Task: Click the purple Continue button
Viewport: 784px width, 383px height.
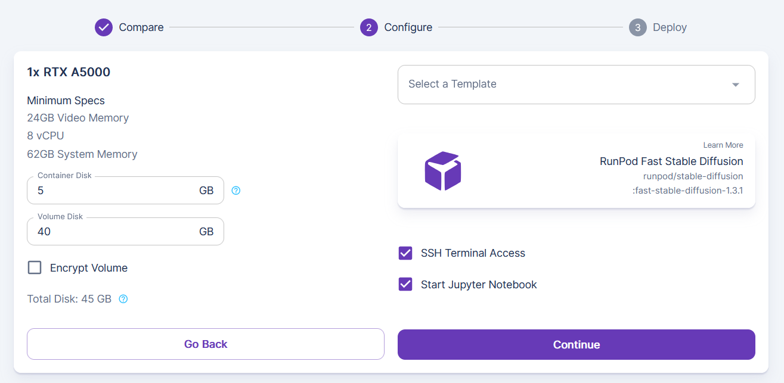Action: point(576,344)
